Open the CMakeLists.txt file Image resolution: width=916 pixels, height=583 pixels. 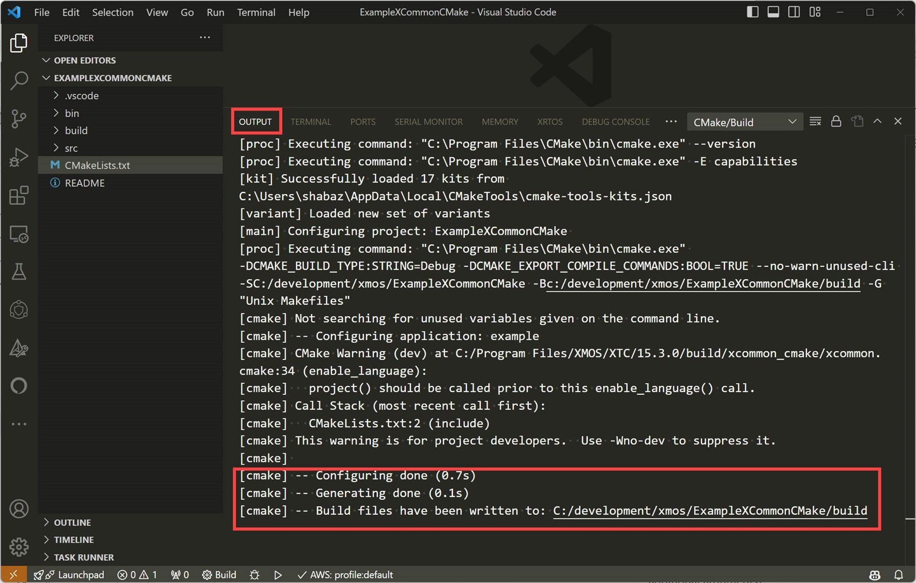131,165
